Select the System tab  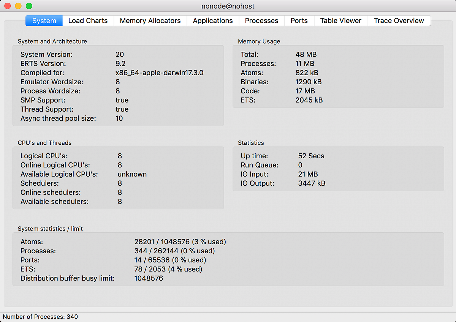[44, 21]
